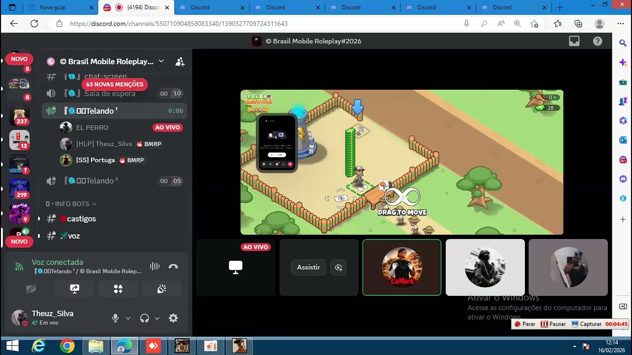The height and width of the screenshot is (355, 632).
Task: Click Assistir to watch the stream
Action: point(309,267)
